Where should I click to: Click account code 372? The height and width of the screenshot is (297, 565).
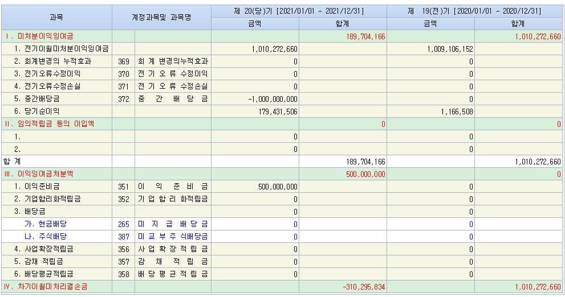click(124, 99)
